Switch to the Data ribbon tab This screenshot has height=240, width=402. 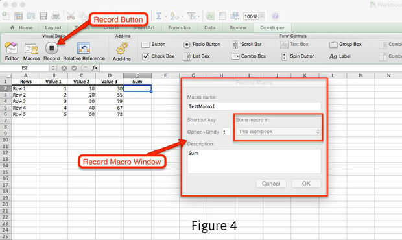[210, 27]
